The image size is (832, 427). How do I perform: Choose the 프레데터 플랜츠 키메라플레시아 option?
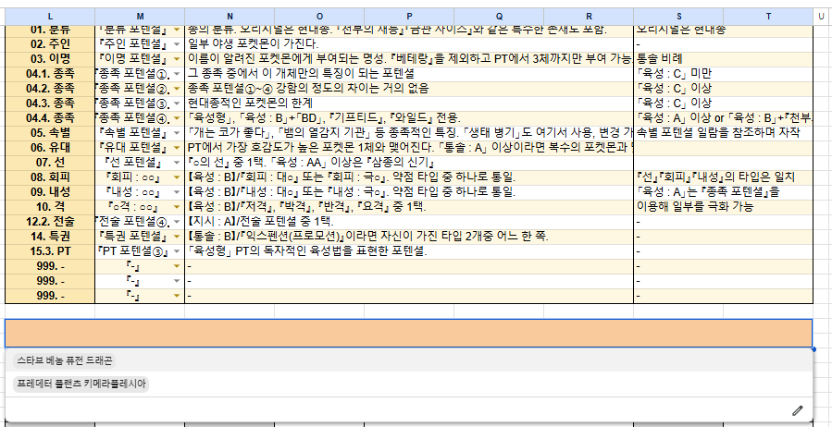point(81,384)
